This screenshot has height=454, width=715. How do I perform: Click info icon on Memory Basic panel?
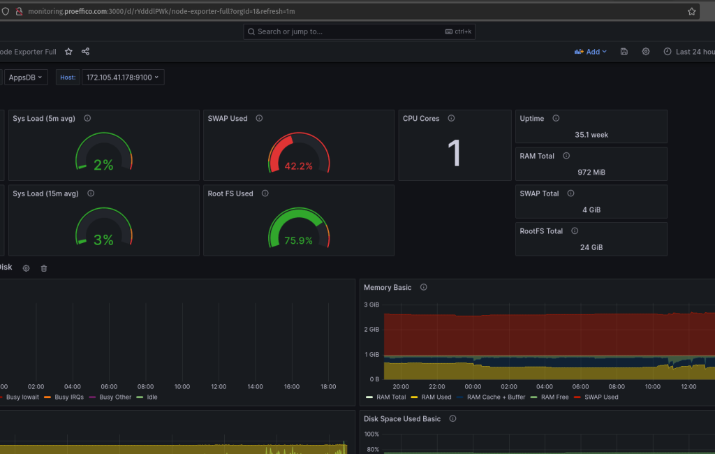(x=423, y=288)
